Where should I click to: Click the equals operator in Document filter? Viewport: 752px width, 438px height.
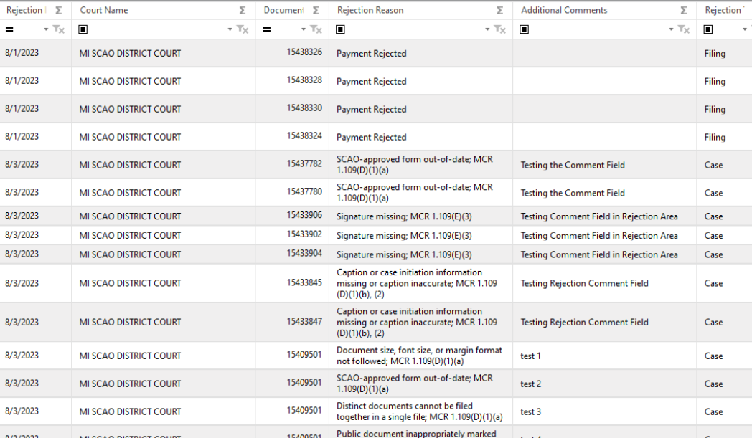pos(267,29)
